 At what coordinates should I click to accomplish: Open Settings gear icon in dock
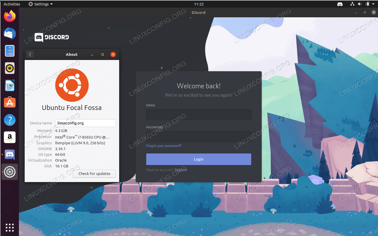click(x=10, y=172)
